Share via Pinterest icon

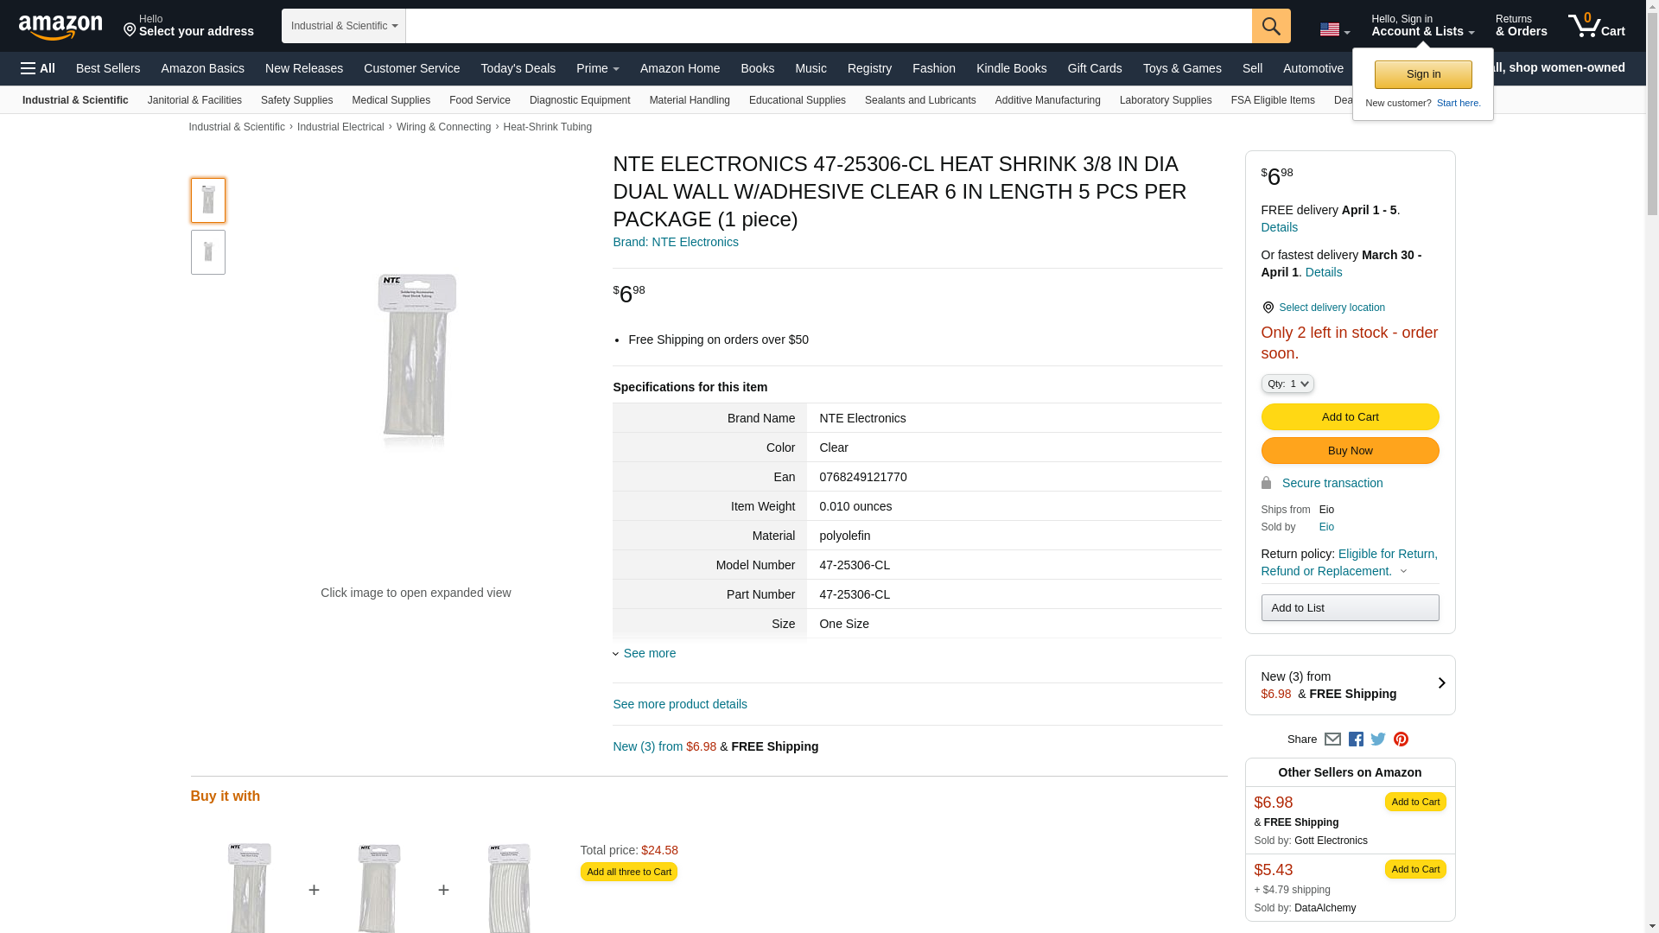pyautogui.click(x=1401, y=739)
